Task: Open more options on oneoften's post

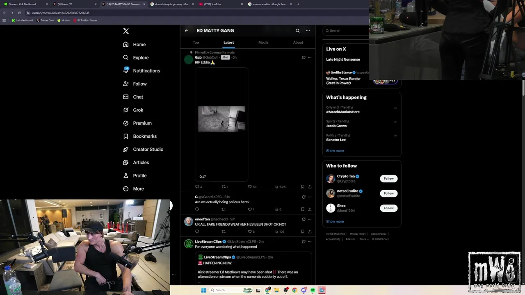Action: [310, 219]
